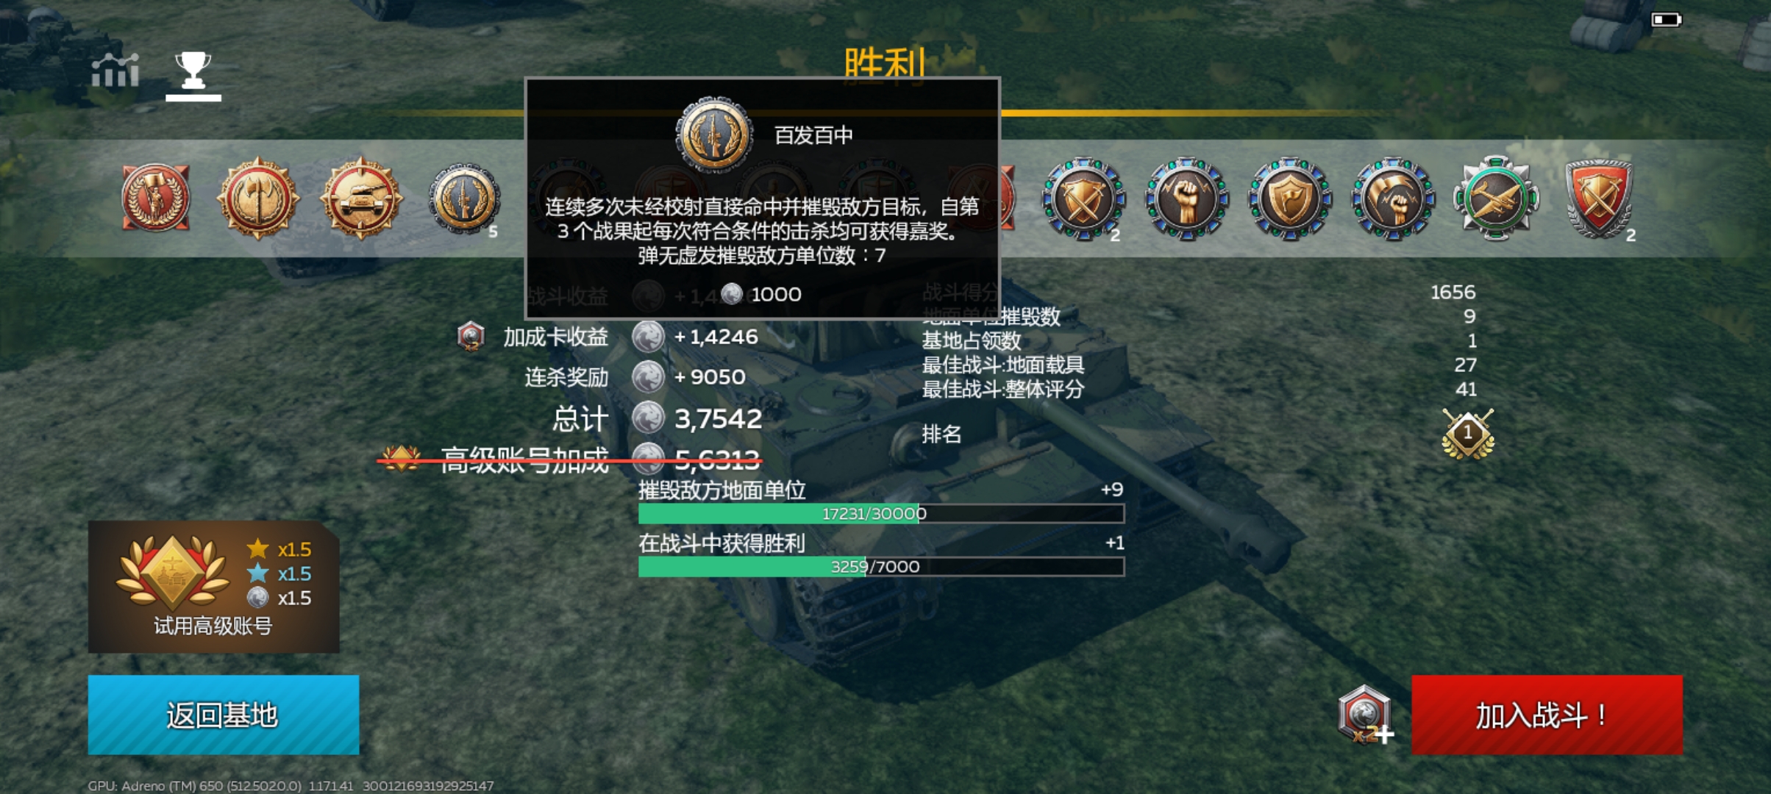Screen dimensions: 1771x794
Task: Tap the rank 1 badge
Action: click(1468, 434)
